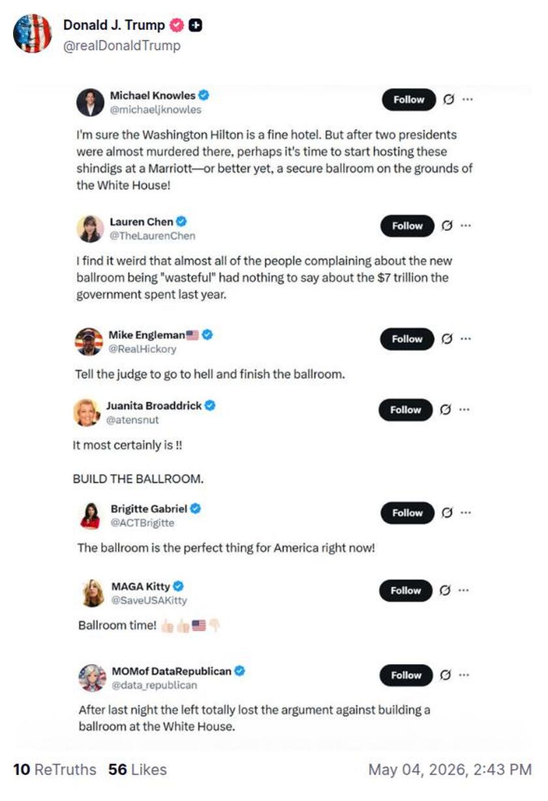Open the @realDonaldTrump handle link
This screenshot has height=801, width=548.
click(x=122, y=46)
